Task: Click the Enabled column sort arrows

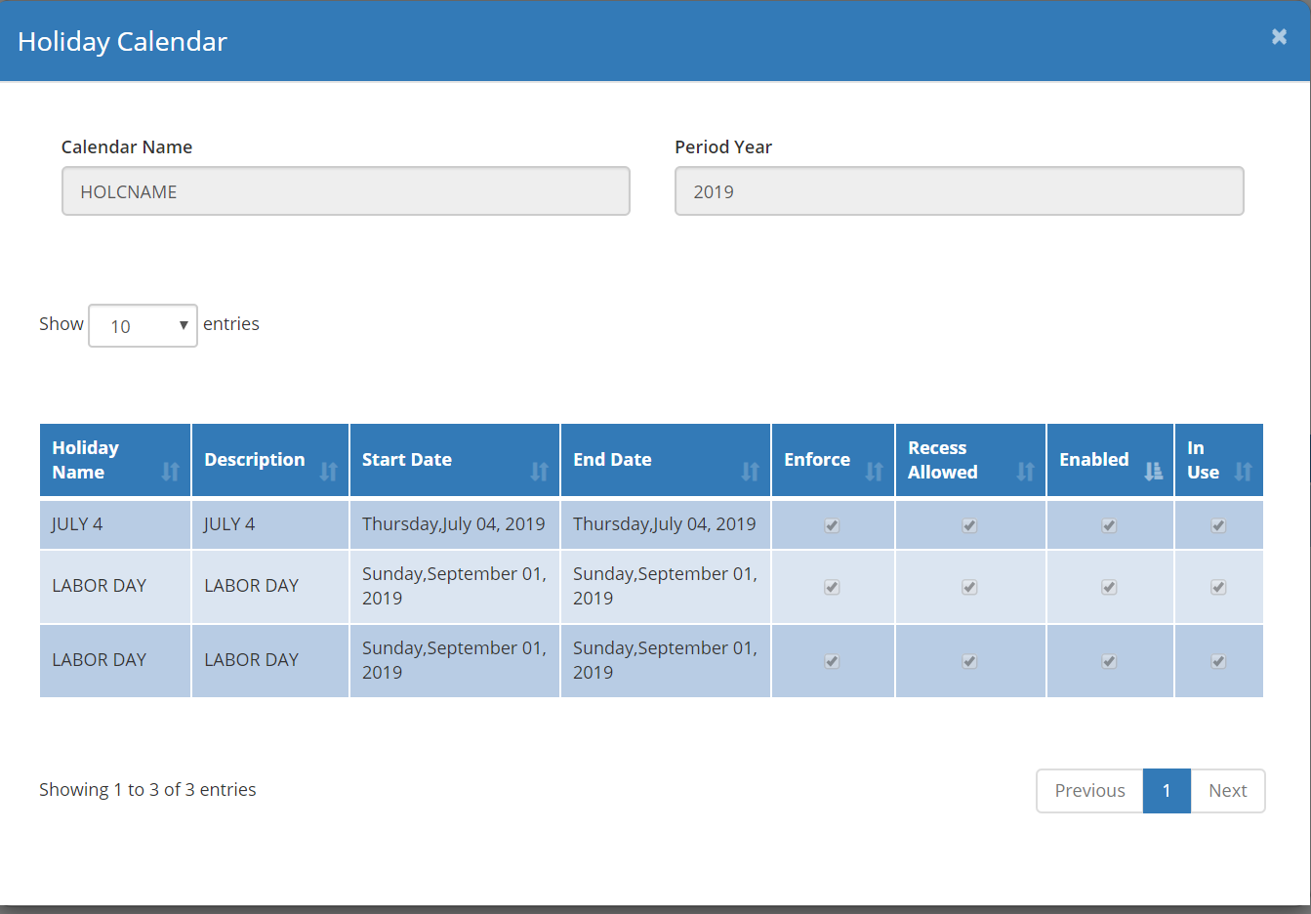Action: click(1154, 470)
